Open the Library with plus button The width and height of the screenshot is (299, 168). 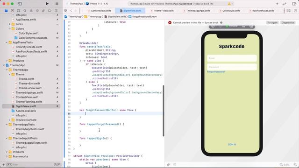point(277,4)
